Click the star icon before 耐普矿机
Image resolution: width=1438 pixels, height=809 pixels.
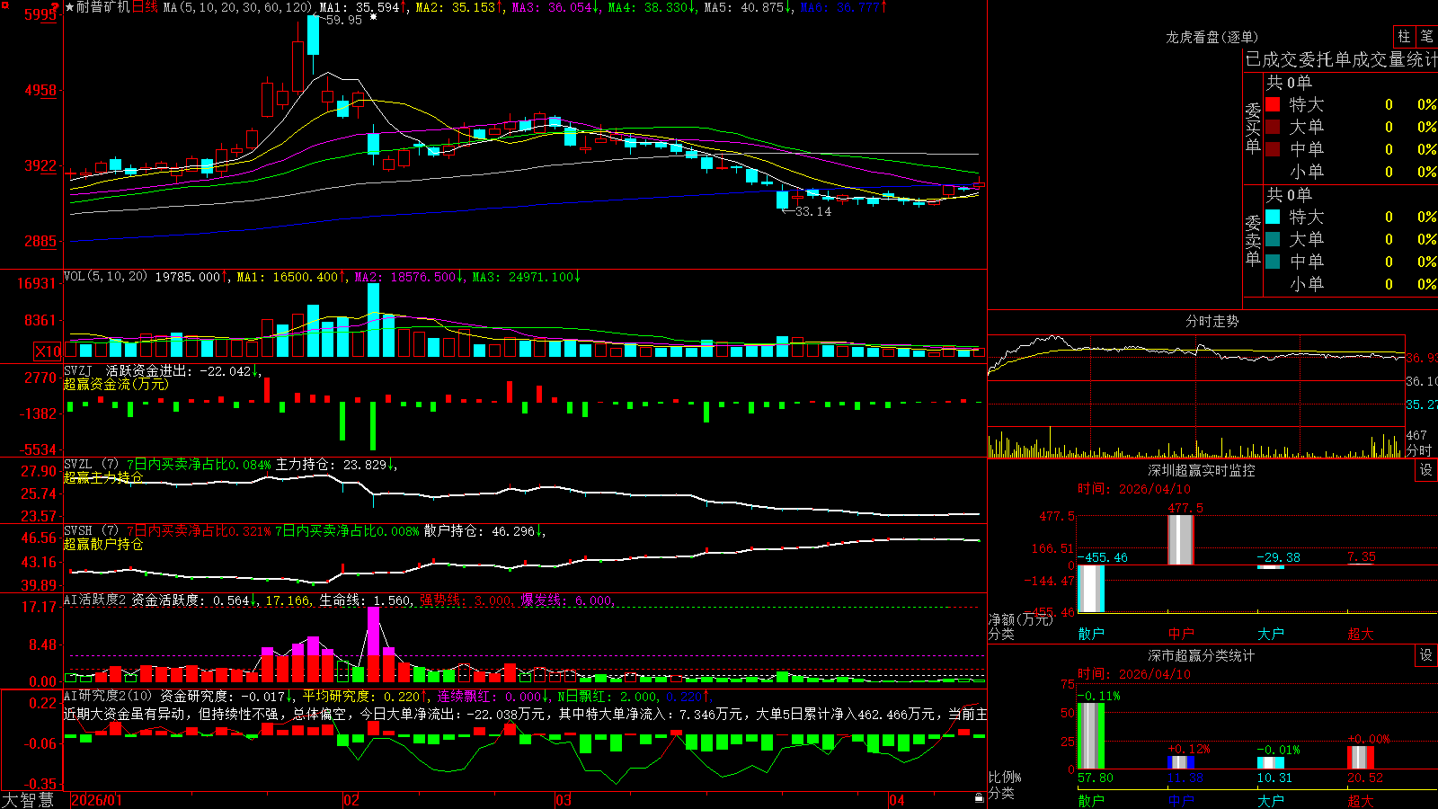tap(70, 7)
